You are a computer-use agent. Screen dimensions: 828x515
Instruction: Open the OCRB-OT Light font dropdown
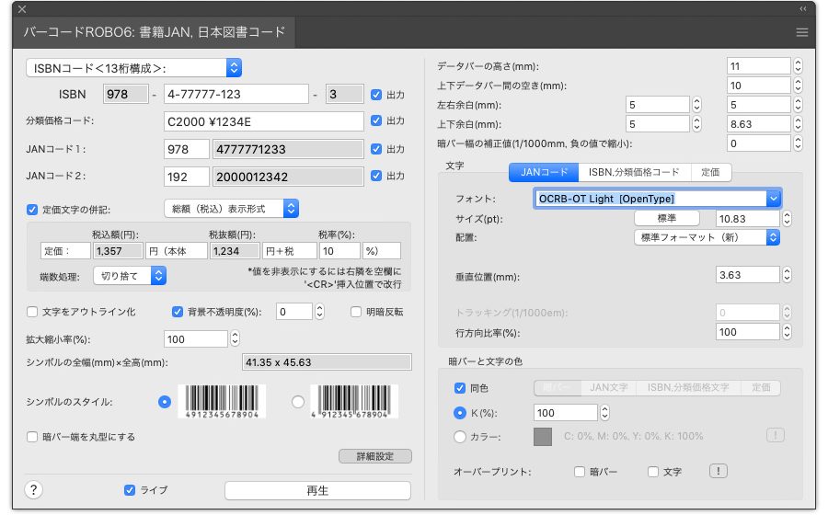pos(657,199)
